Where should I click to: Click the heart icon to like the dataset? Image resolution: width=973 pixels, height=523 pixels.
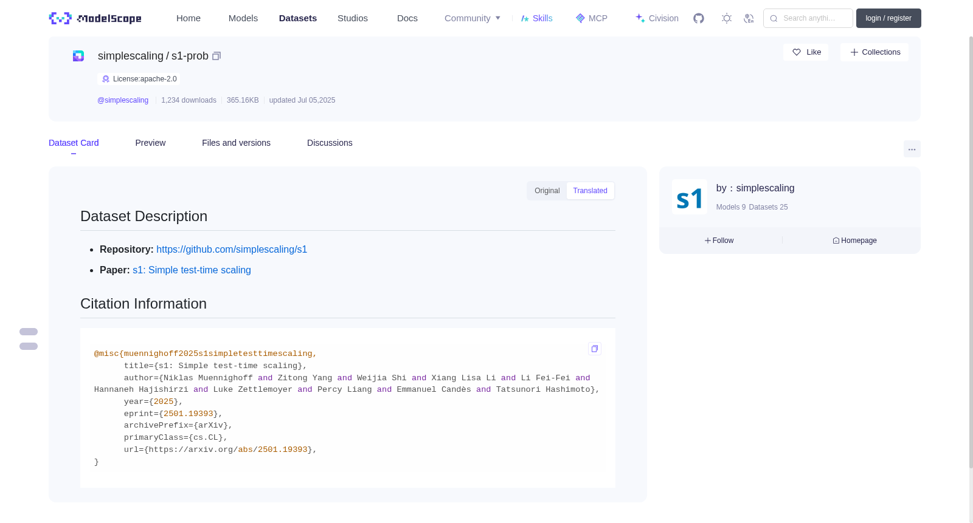point(797,52)
